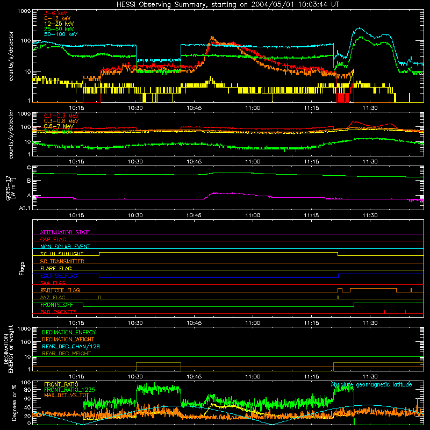Click the ATTENUATOR_STATE flag label
Viewport: 430px width, 430px height.
tap(65, 232)
